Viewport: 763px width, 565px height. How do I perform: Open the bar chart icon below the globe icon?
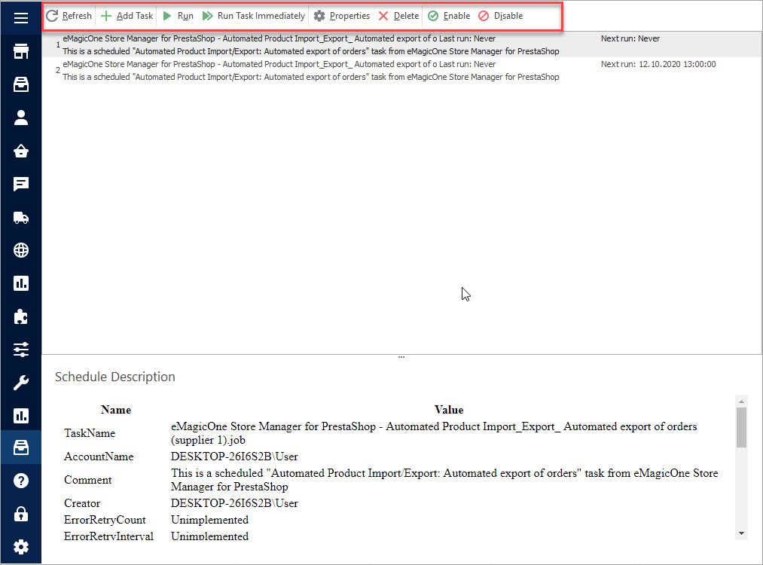coord(21,283)
